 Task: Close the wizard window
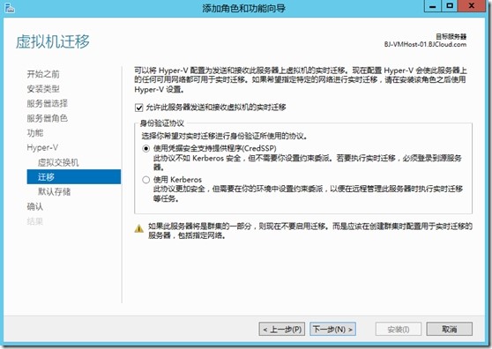click(472, 6)
